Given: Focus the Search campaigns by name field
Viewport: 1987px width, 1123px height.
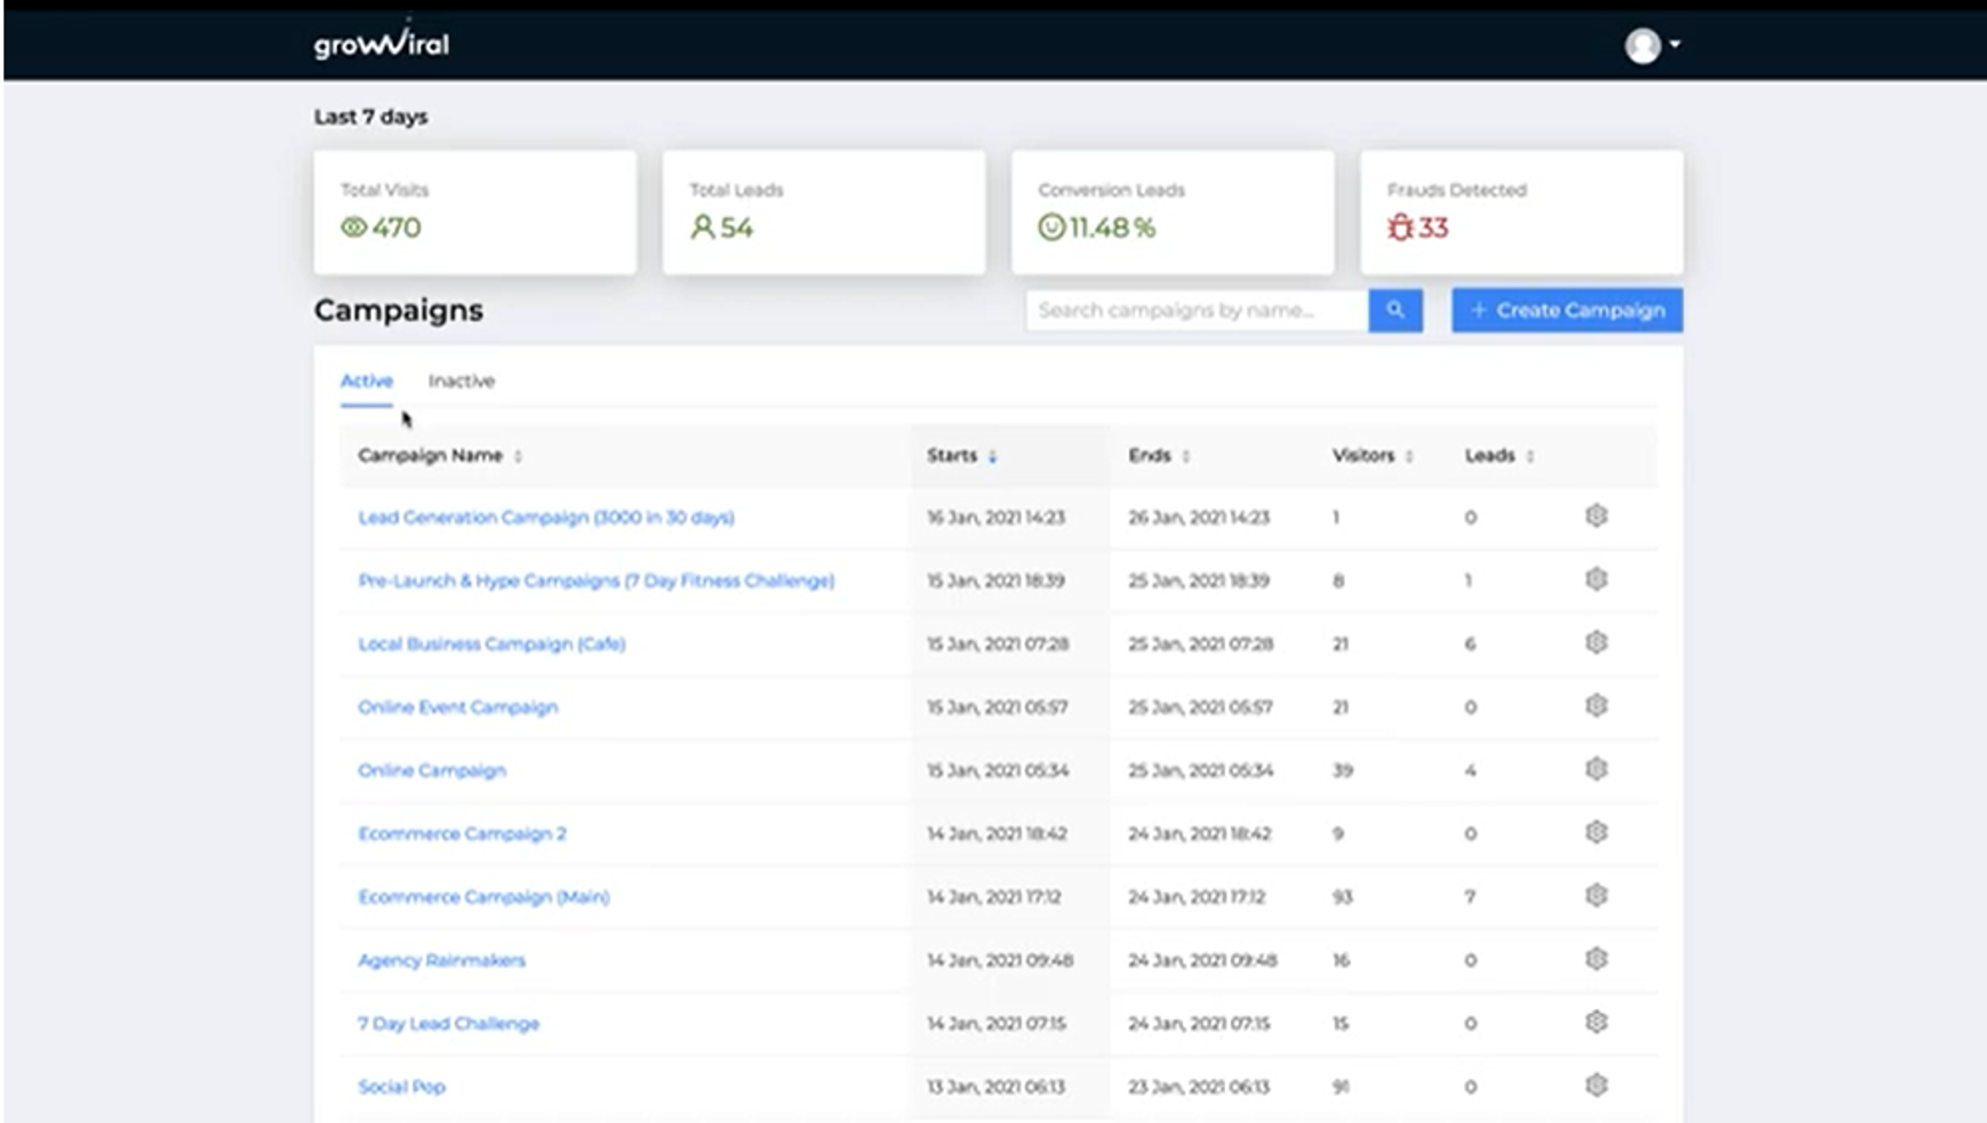Looking at the screenshot, I should click(x=1197, y=310).
